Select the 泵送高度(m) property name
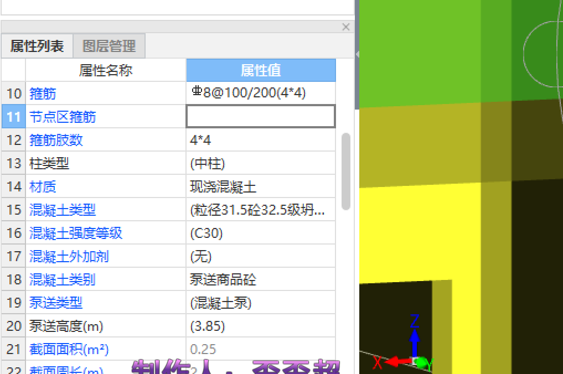 click(x=66, y=326)
